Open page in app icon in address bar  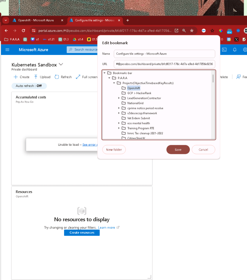176,31
